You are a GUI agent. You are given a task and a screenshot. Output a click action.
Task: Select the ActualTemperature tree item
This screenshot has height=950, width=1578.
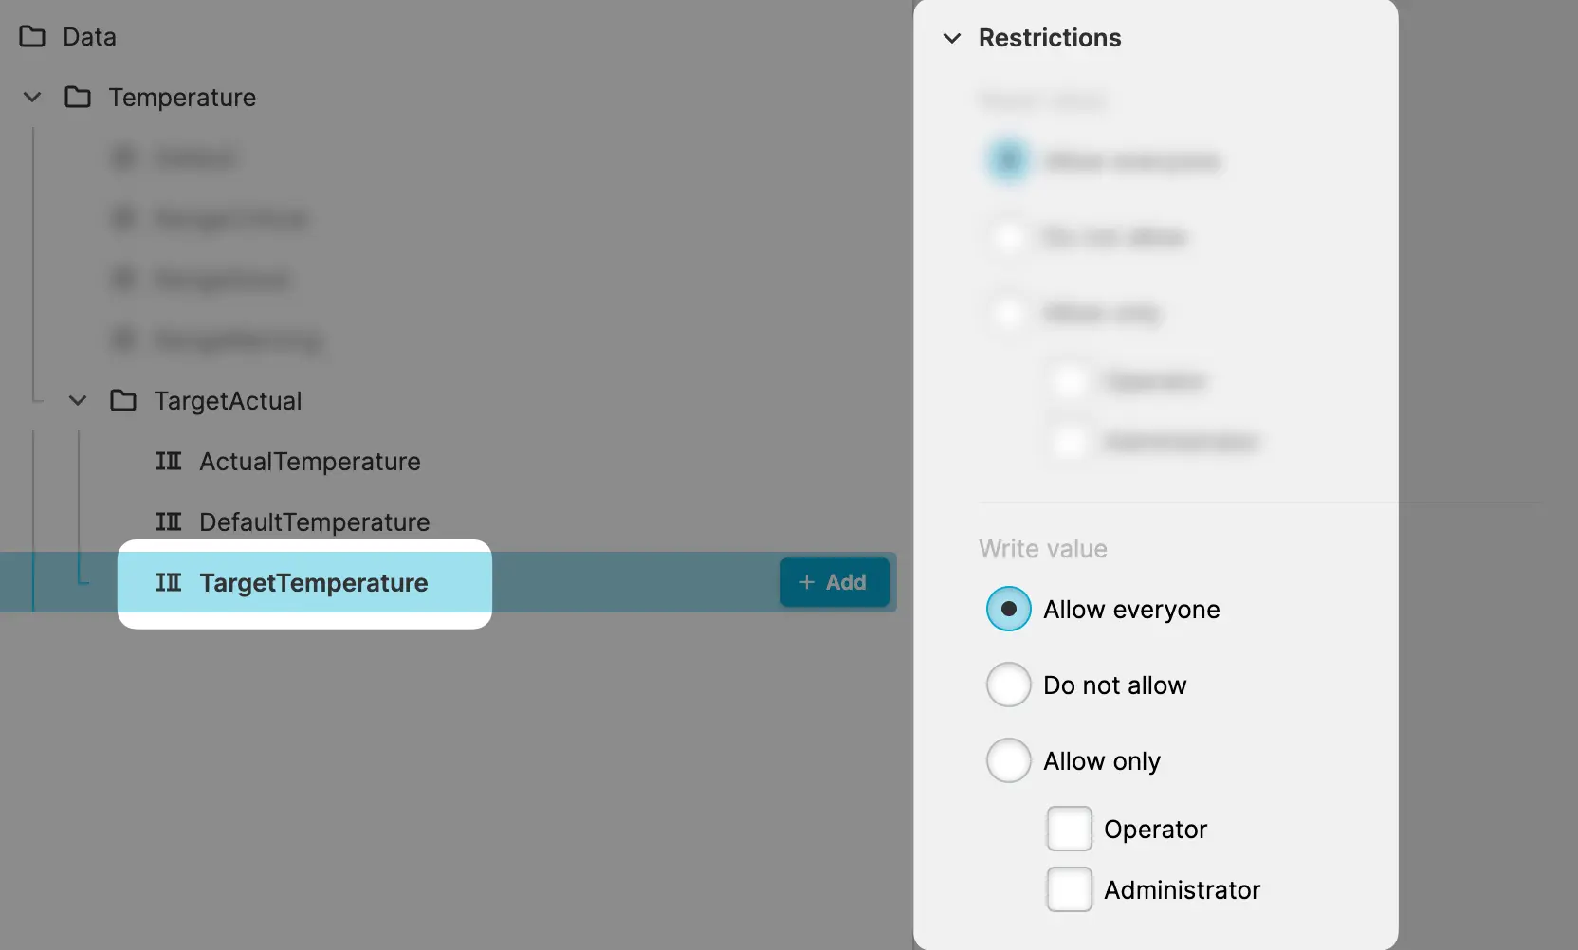click(309, 462)
